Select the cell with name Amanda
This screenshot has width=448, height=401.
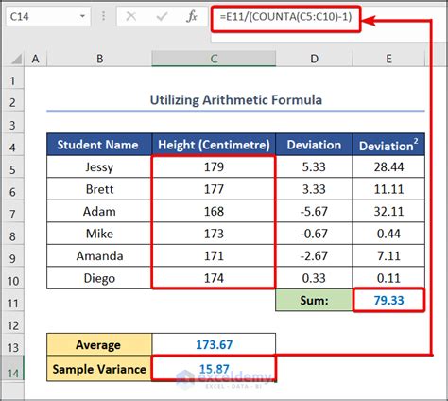point(99,255)
